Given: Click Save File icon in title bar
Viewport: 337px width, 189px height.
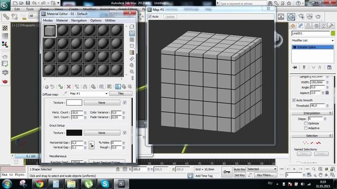Looking at the screenshot, I should point(28,3).
